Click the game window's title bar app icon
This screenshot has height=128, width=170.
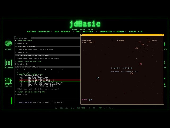point(82,35)
